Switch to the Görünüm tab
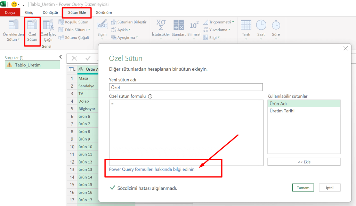 coord(104,13)
